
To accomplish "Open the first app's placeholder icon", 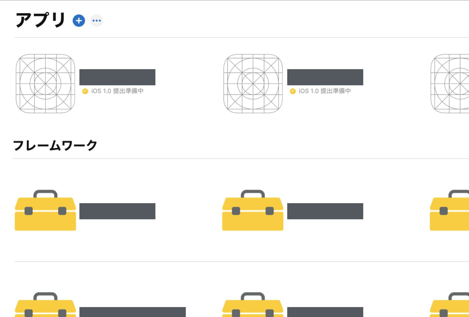I will pyautogui.click(x=45, y=83).
